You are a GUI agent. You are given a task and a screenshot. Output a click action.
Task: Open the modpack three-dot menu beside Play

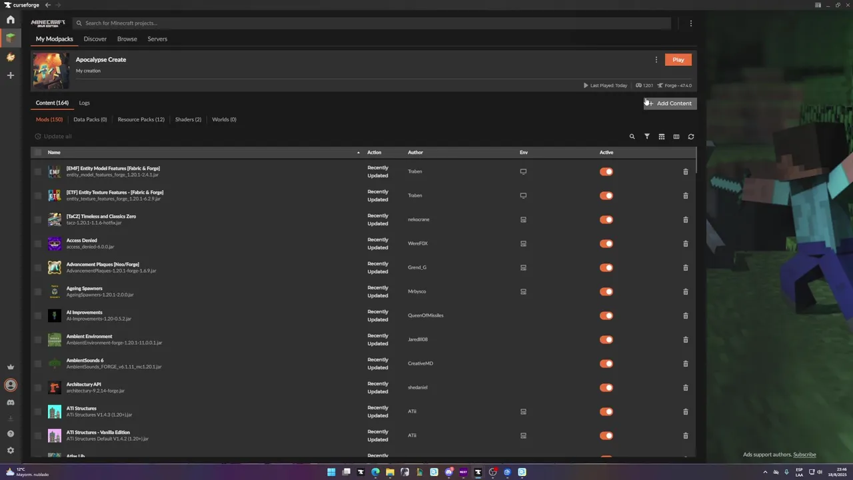[x=656, y=59]
